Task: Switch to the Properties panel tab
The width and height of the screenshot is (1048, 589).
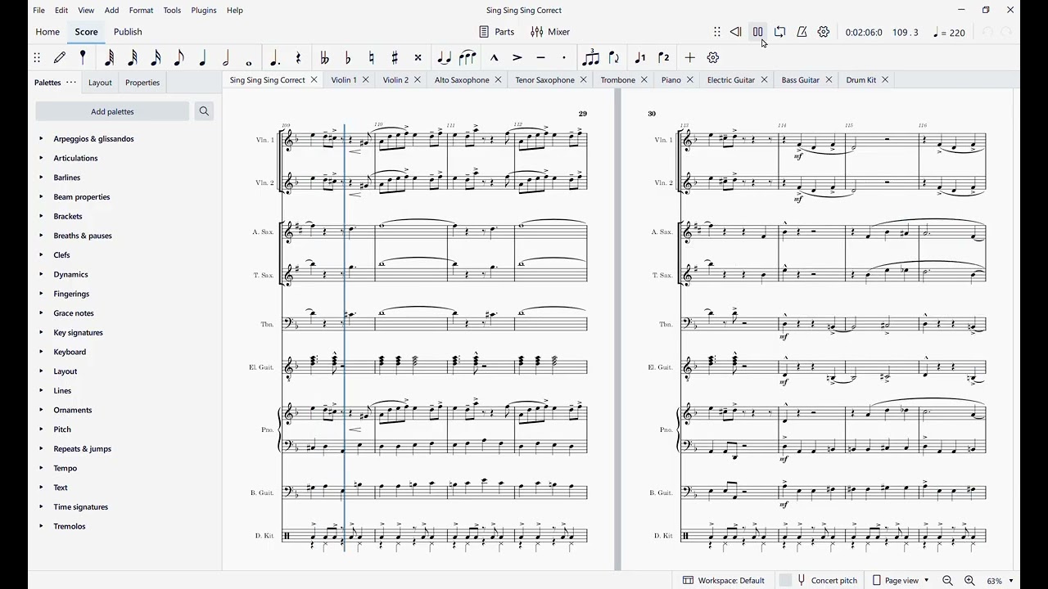Action: (142, 83)
